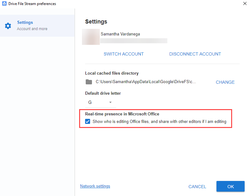
Task: Click the Drive File Stream title bar icon
Action: 4,3
